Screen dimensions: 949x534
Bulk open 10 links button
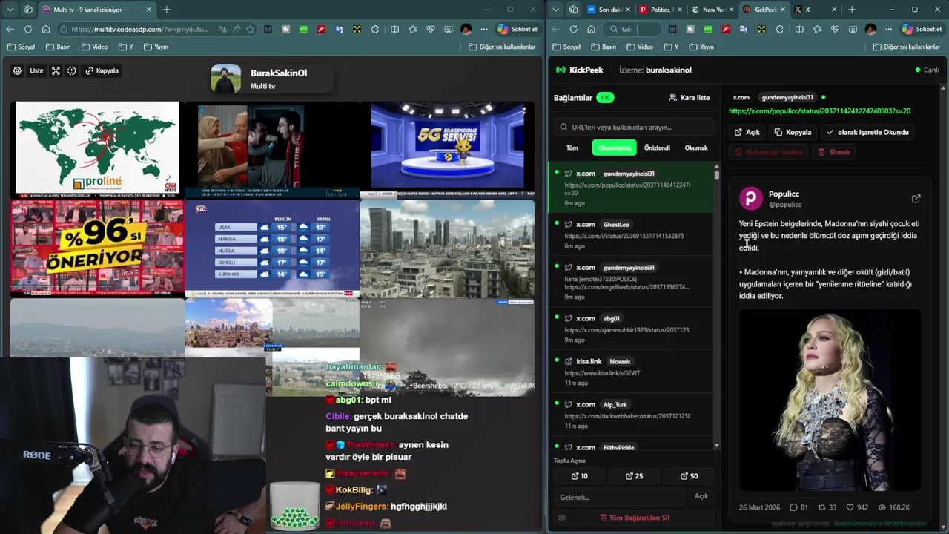coord(580,476)
